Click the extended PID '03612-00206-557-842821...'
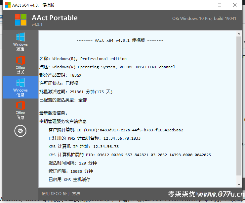This screenshot has height=203, width=245. pyautogui.click(x=154, y=155)
